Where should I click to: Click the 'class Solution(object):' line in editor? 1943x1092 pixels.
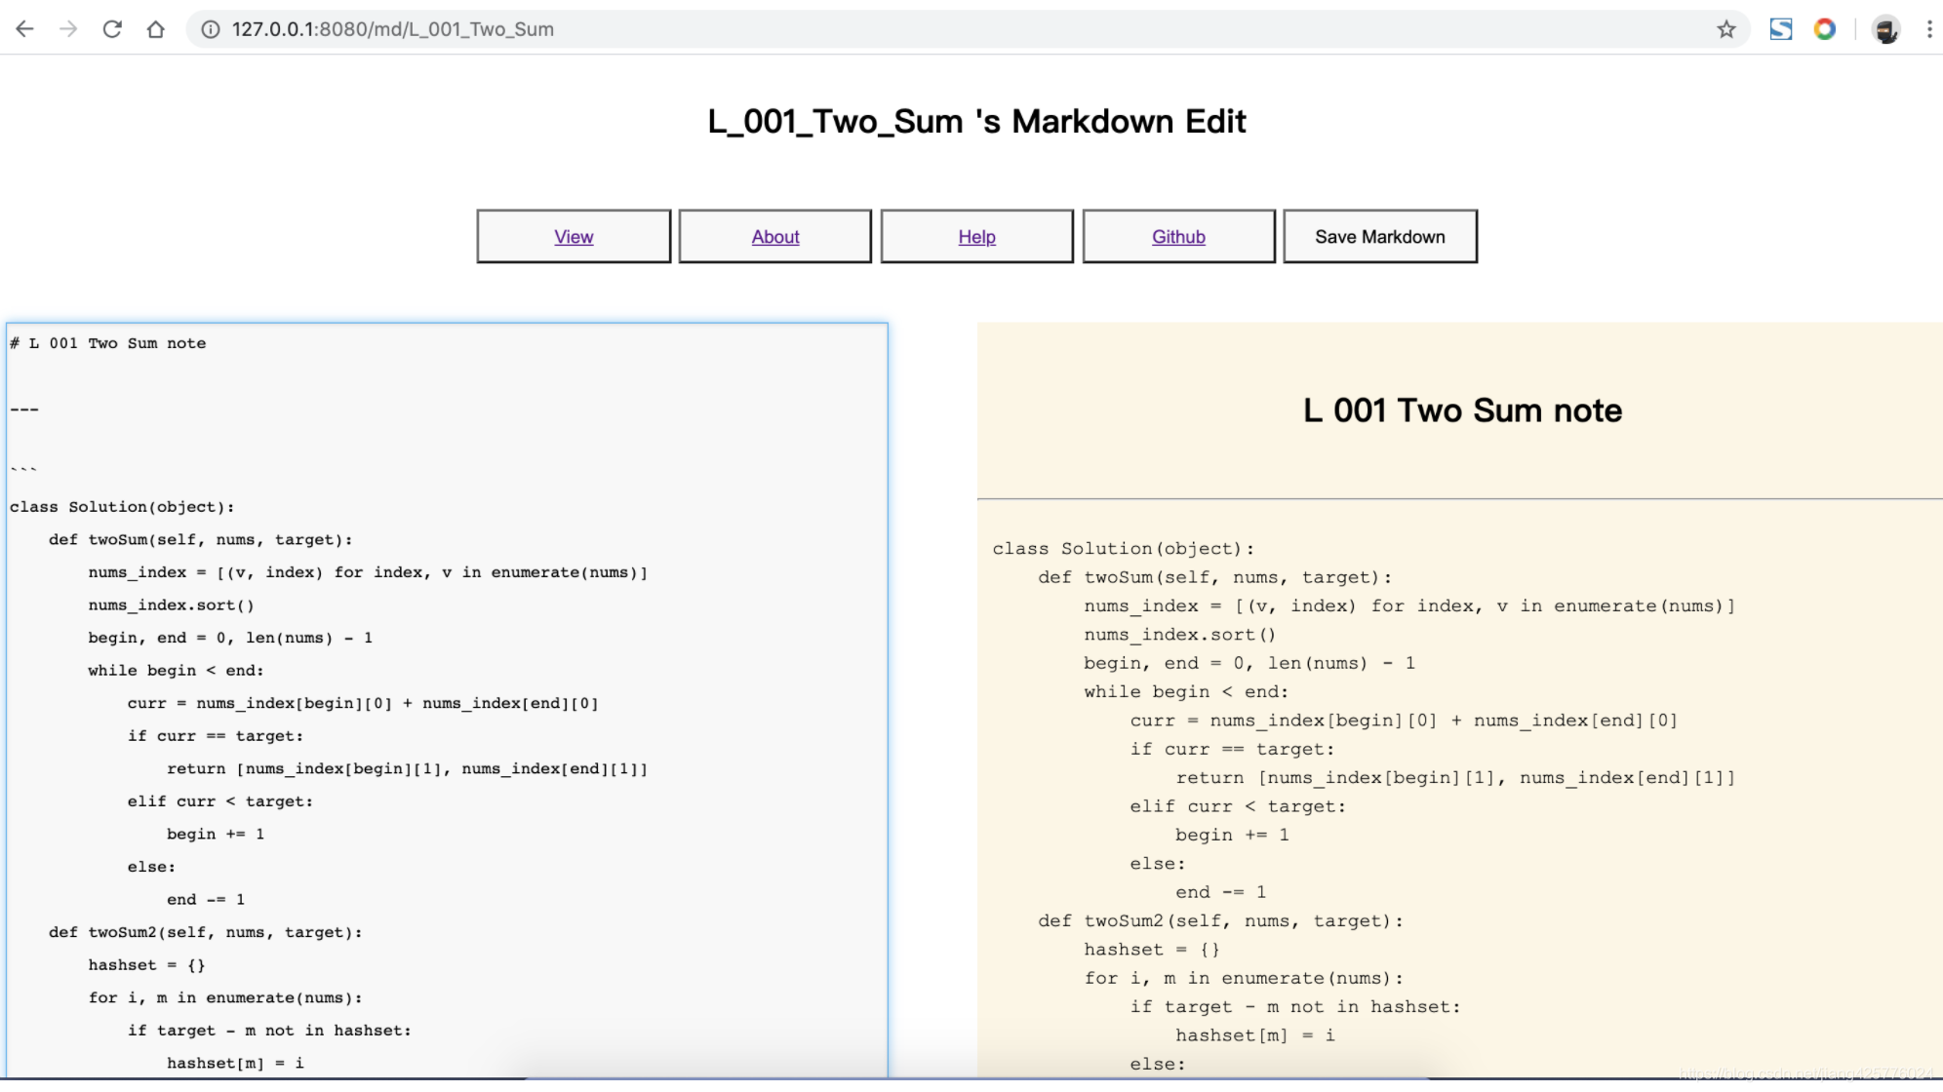(122, 507)
